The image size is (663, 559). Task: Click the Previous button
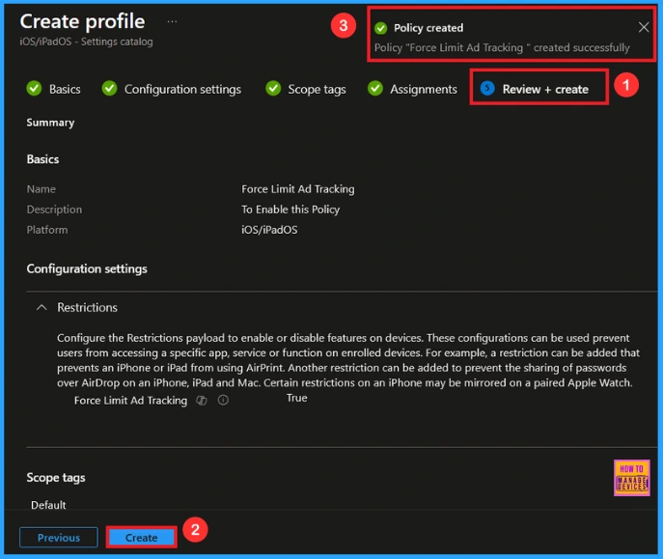coord(58,538)
